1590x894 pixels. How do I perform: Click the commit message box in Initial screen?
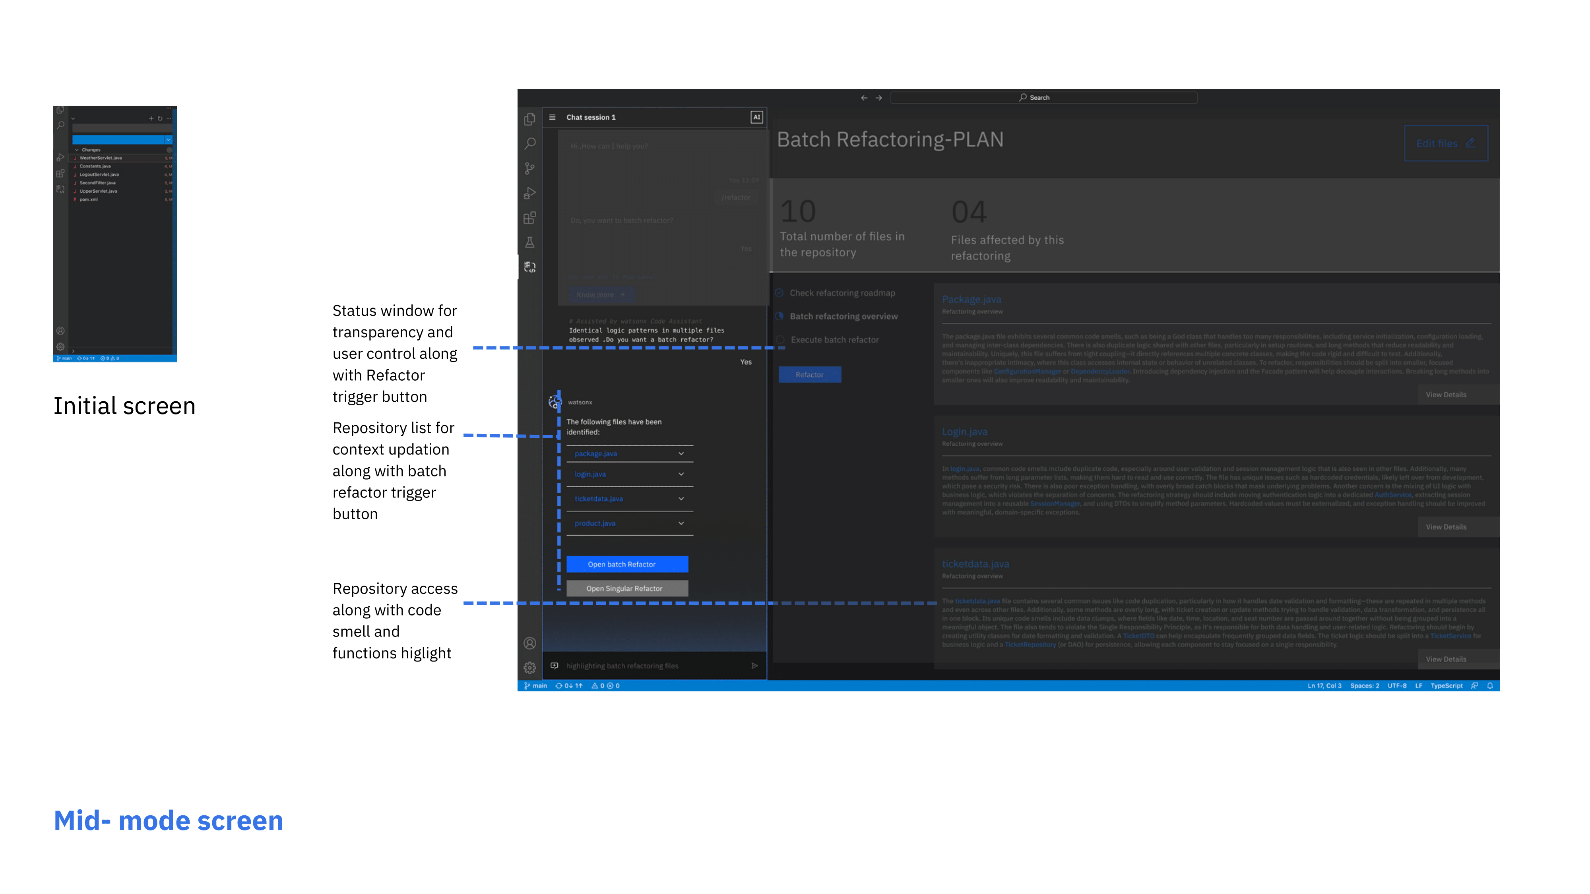point(122,129)
